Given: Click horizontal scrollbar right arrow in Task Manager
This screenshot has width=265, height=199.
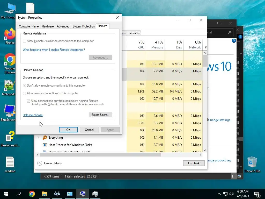Looking at the screenshot, I should pos(201,155).
